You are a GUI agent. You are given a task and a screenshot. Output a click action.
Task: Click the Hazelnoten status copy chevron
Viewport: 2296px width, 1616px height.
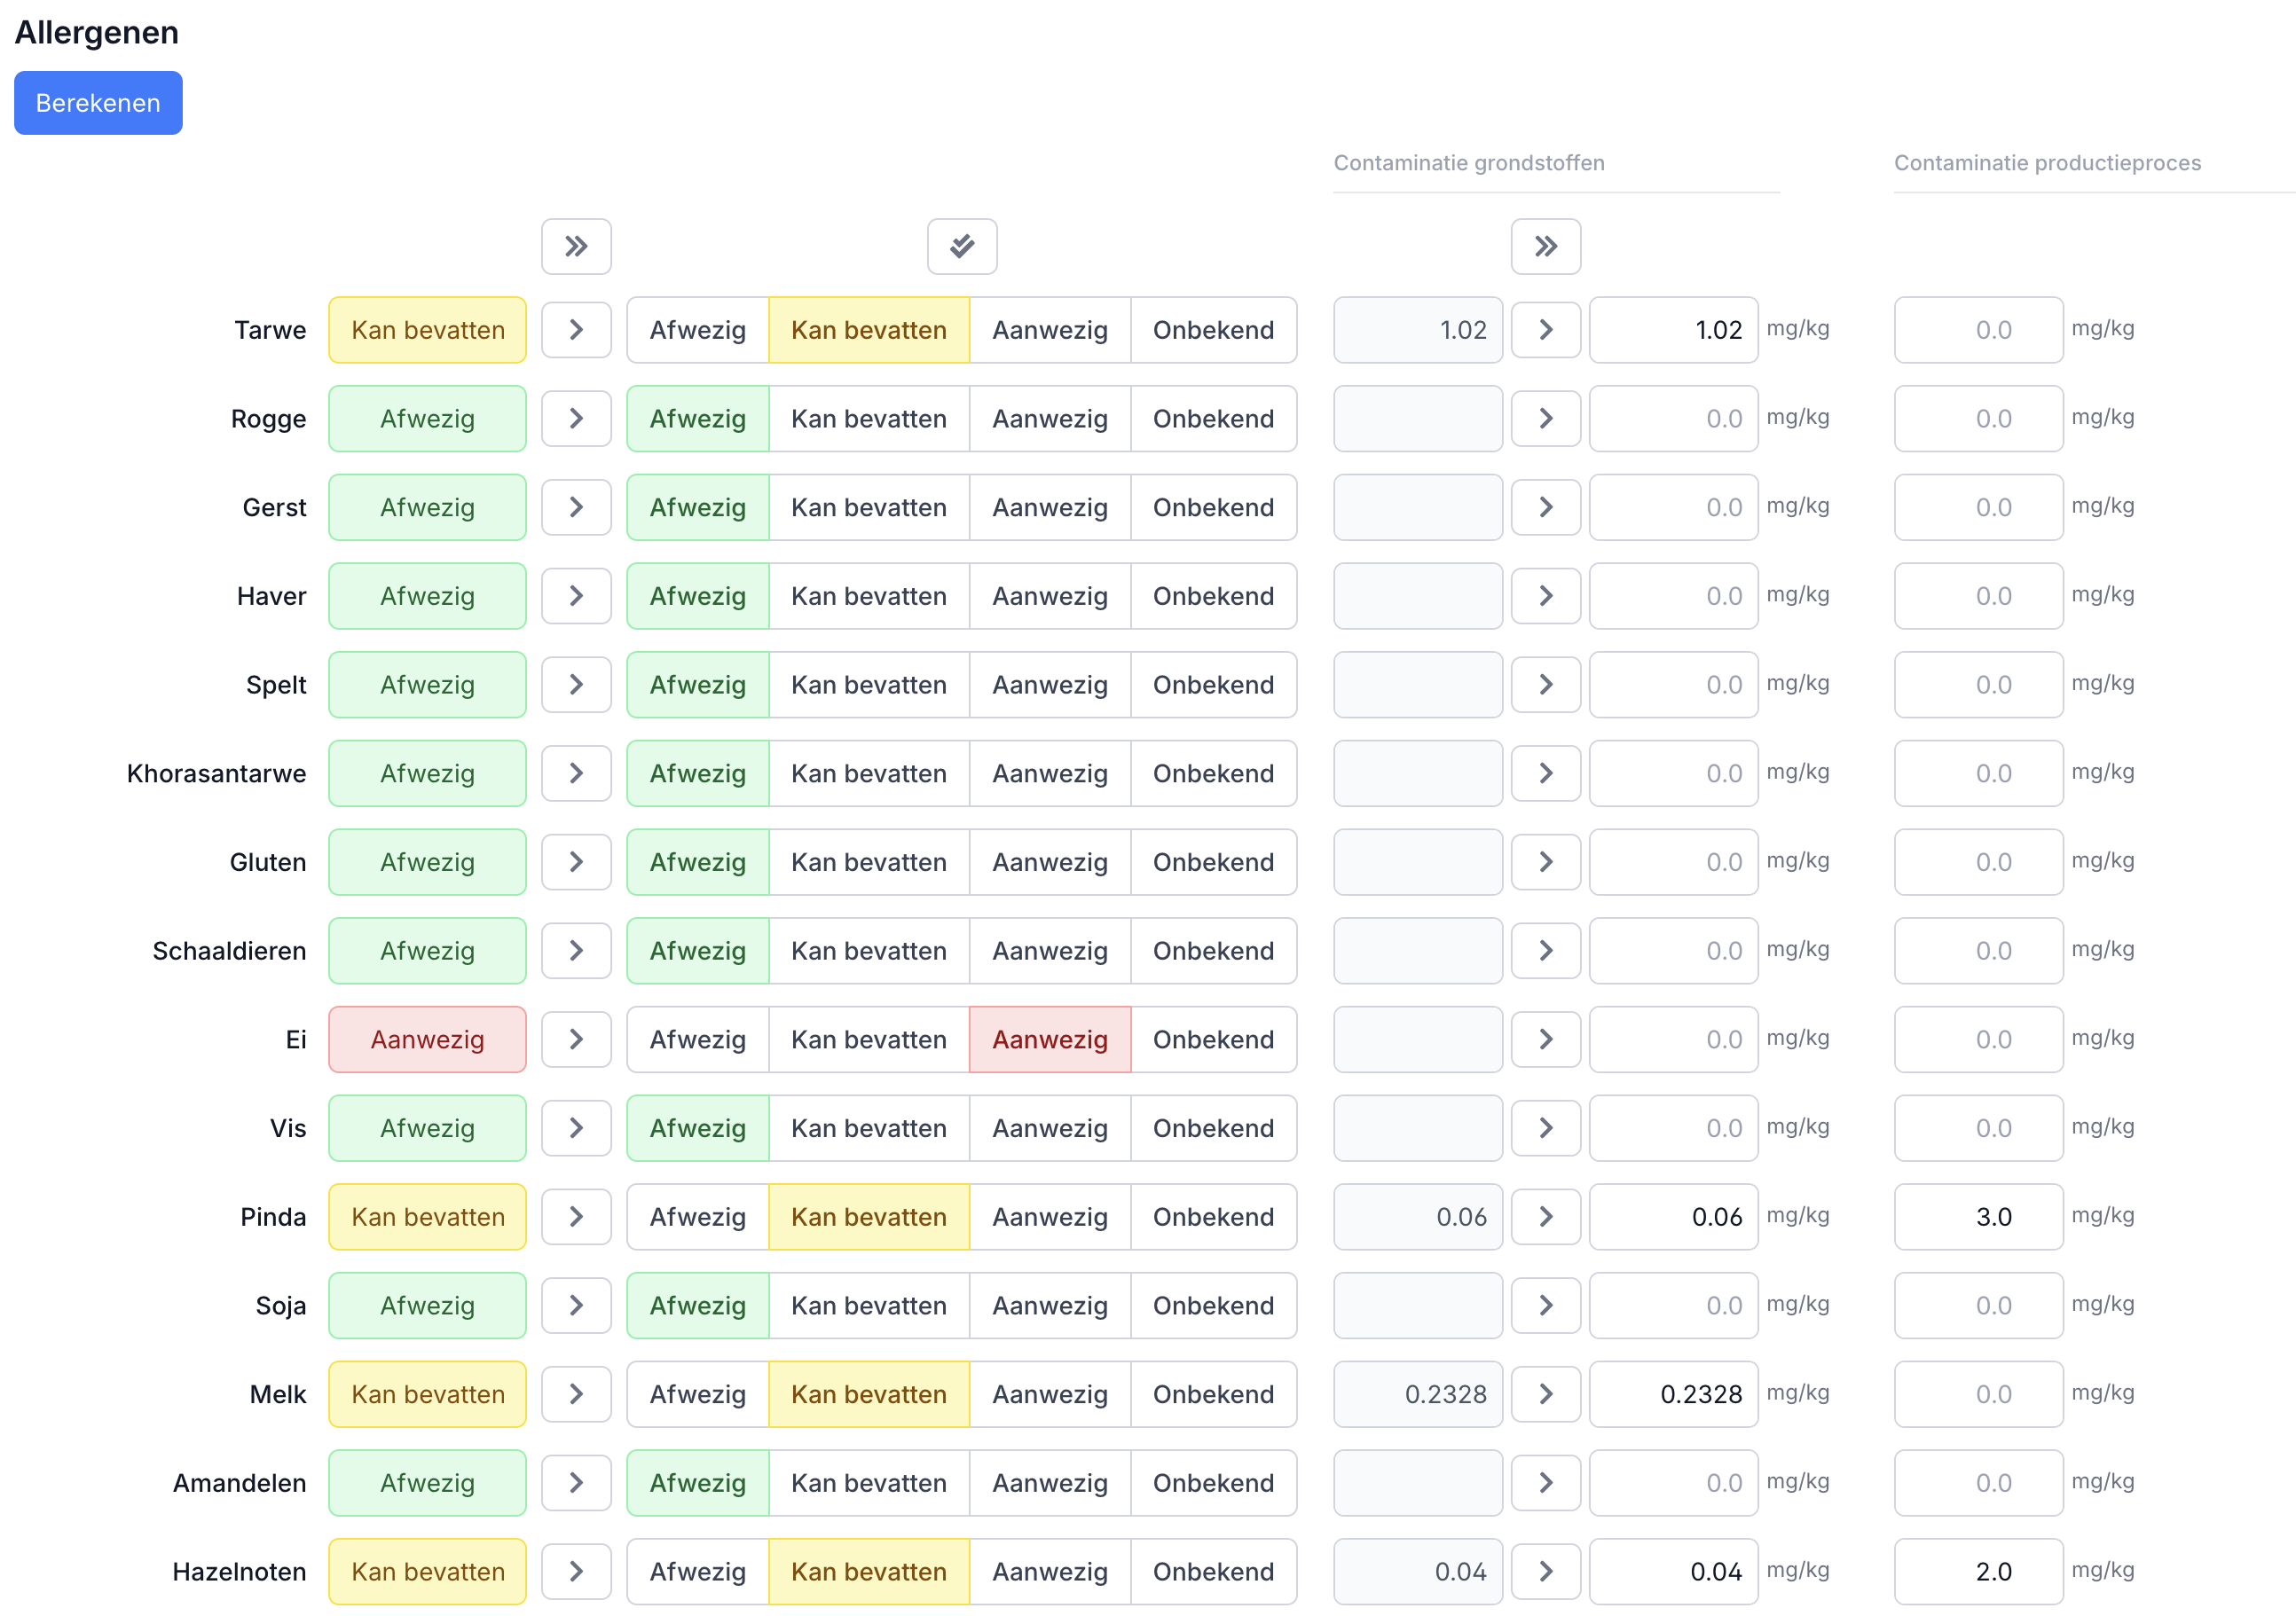click(x=576, y=1571)
